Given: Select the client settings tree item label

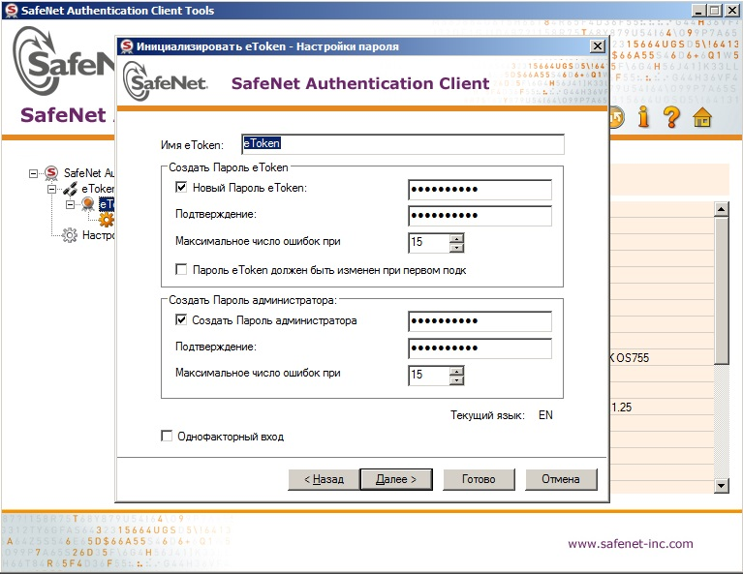Looking at the screenshot, I should pyautogui.click(x=98, y=235).
